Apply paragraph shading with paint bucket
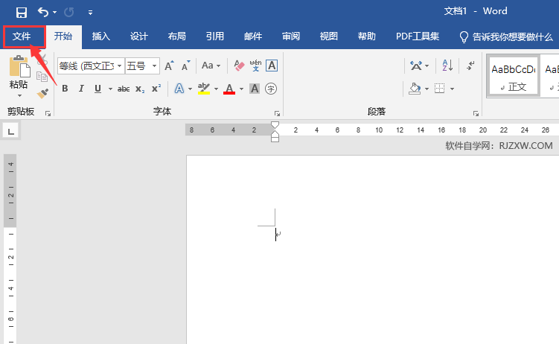This screenshot has width=559, height=344. point(415,89)
